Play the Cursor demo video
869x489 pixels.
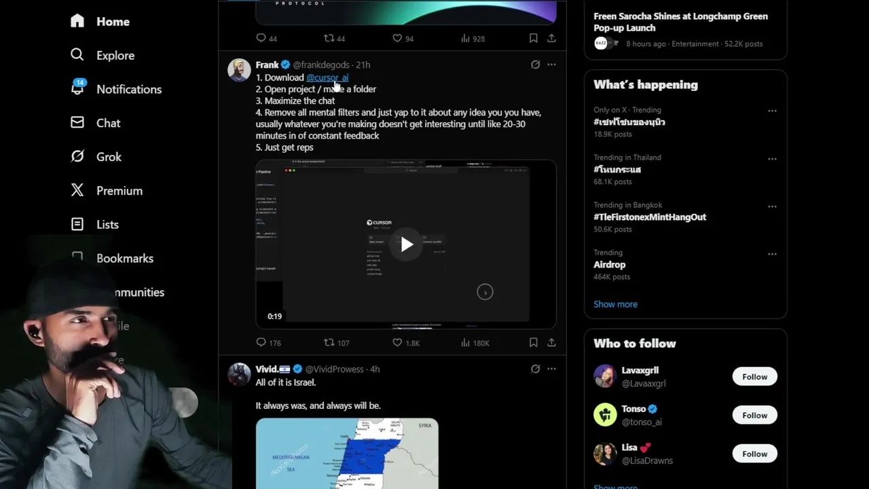point(406,244)
